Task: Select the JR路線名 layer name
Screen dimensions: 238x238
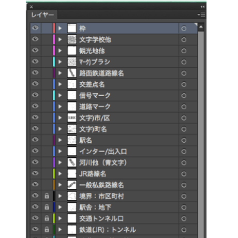Action: [x=93, y=174]
